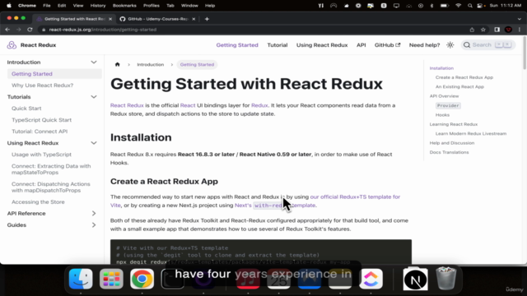The height and width of the screenshot is (296, 527).
Task: Open Connect: Extracting Data with mapStateToProps
Action: pyautogui.click(x=51, y=169)
